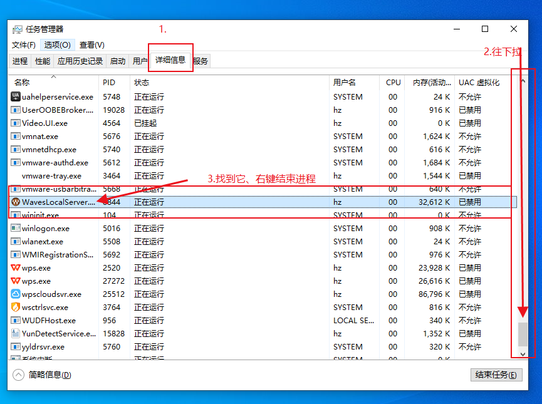Click the Task Manager title bar icon
542x404 pixels.
point(18,29)
